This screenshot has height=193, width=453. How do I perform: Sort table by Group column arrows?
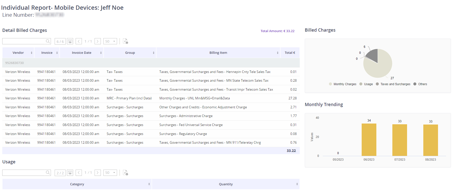[x=153, y=53]
